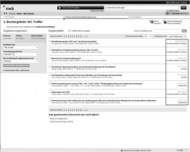
Task: Click the Suche in Ergebnissen input field
Action: 167,31
